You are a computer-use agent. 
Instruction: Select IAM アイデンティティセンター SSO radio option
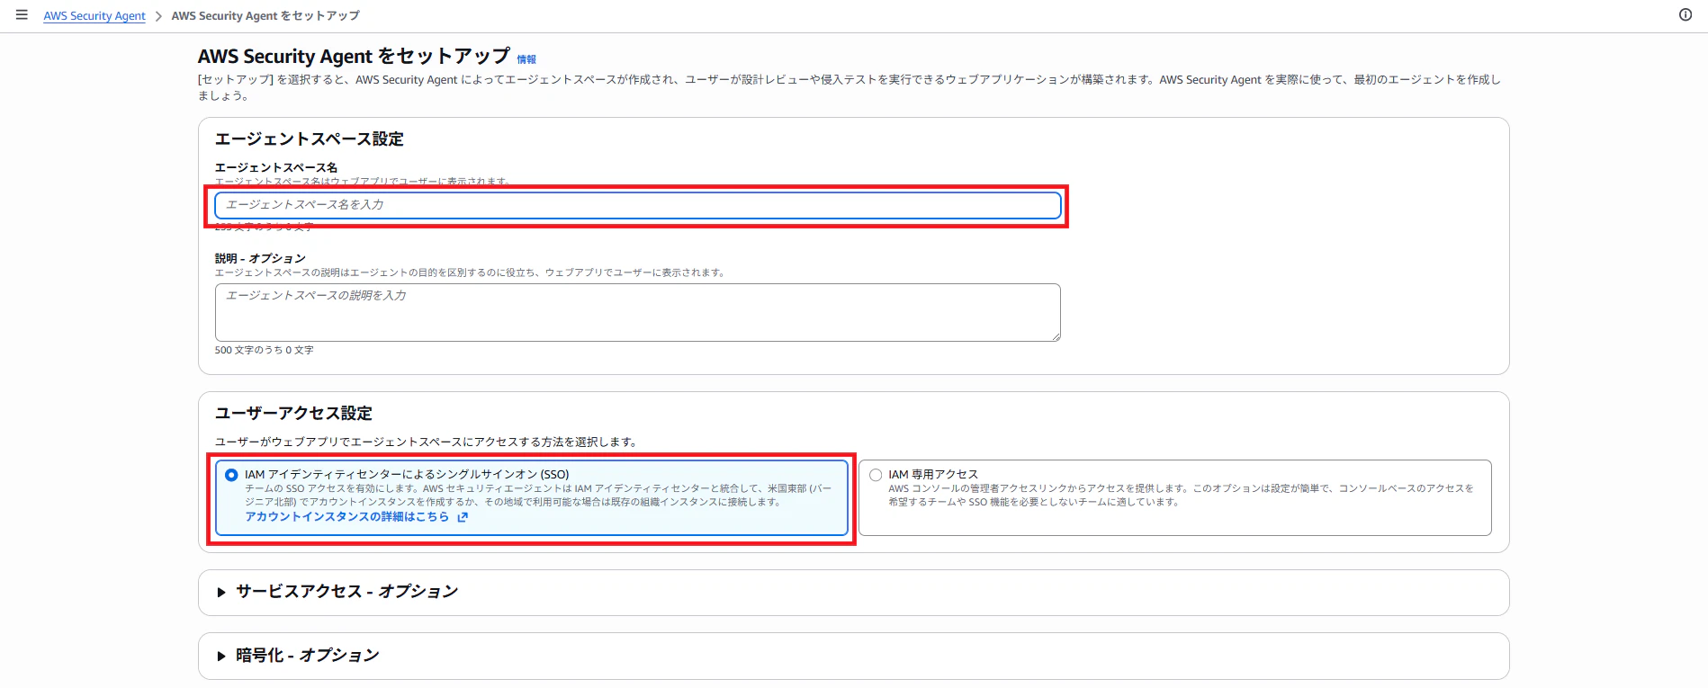pyautogui.click(x=231, y=475)
